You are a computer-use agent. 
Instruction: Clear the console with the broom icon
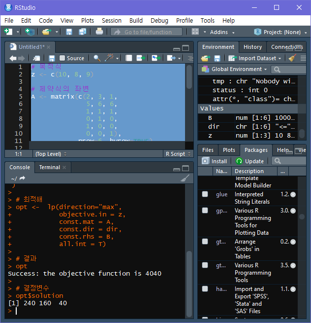[185, 178]
